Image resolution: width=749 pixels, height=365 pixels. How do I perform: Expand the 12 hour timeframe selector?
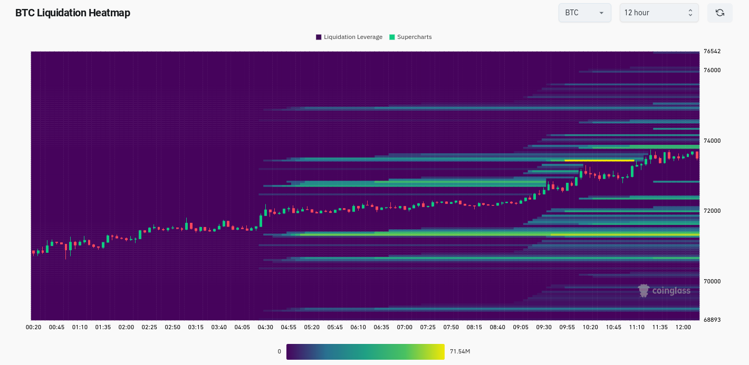[659, 13]
